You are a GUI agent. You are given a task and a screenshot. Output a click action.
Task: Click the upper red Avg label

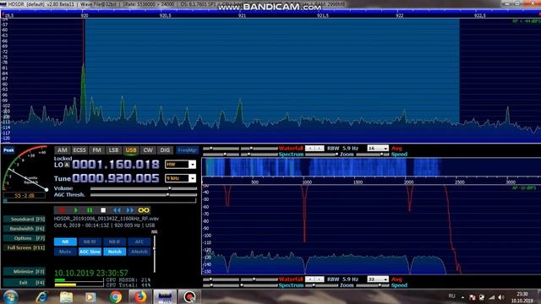point(396,149)
